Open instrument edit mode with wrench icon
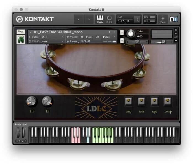 (20, 32)
